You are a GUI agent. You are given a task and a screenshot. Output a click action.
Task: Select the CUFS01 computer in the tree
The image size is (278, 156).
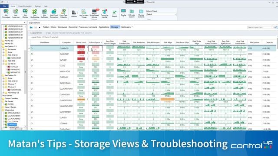[10, 104]
